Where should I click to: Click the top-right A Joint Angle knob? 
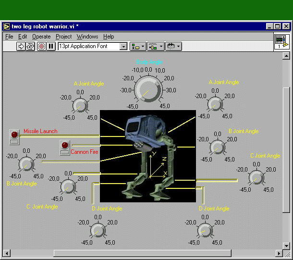(215, 104)
